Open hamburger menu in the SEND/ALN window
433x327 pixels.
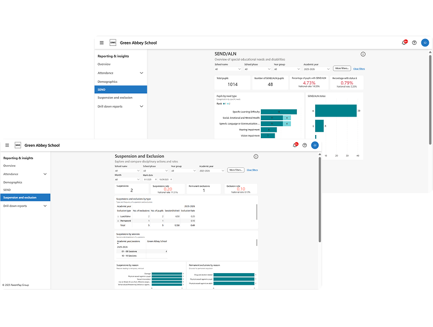pos(102,43)
